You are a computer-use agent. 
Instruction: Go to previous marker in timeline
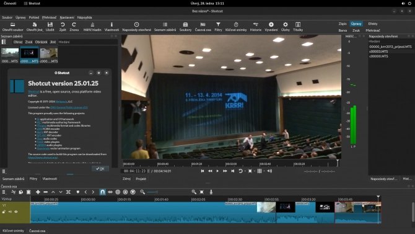pyautogui.click(x=85, y=192)
